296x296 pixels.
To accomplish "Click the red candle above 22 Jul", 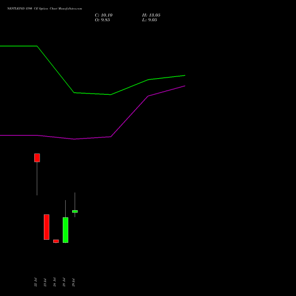I will click(x=37, y=157).
